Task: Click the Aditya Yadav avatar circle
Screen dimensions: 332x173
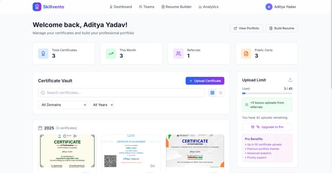Action: pos(269,7)
